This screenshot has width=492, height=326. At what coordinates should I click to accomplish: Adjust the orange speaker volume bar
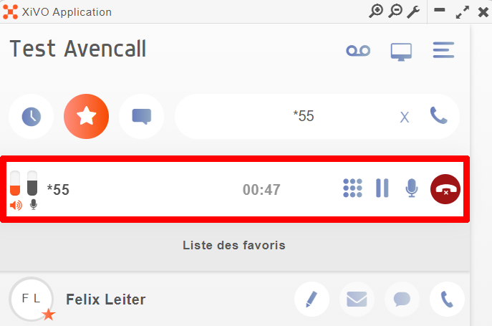[15, 183]
